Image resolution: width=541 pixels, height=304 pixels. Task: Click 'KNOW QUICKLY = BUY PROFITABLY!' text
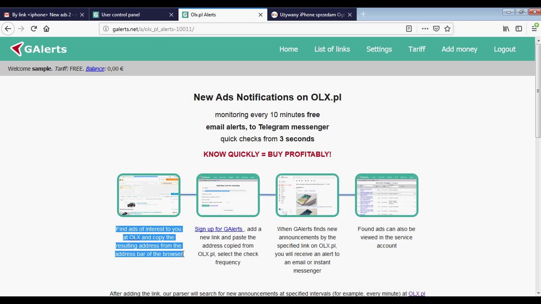point(268,154)
